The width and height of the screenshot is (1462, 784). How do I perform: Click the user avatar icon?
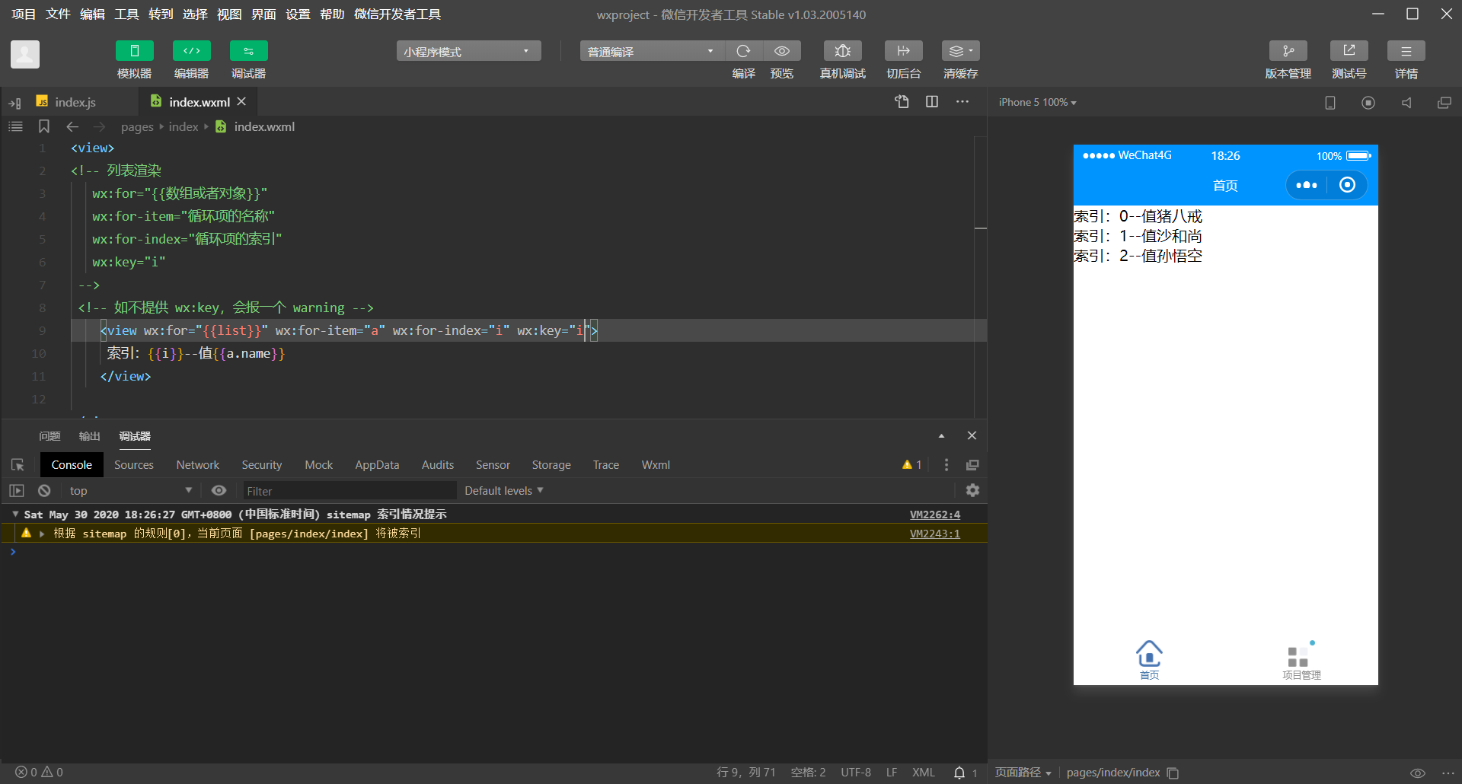point(25,54)
